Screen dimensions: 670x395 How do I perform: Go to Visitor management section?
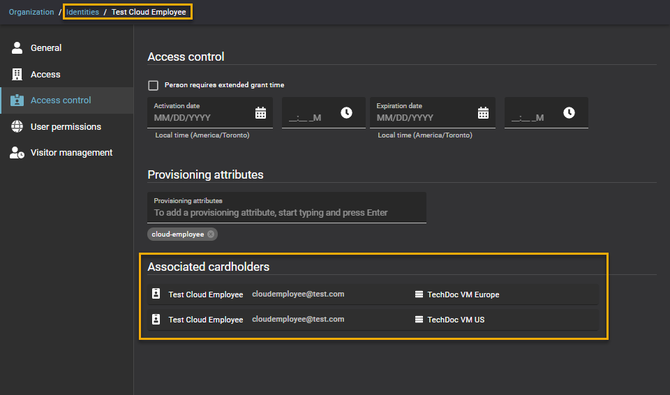pos(71,153)
